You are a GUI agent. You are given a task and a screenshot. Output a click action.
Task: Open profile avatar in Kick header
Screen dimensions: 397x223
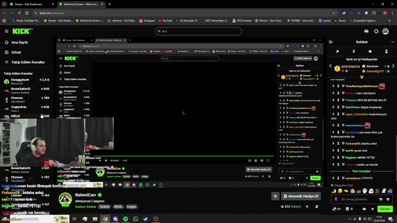385,31
